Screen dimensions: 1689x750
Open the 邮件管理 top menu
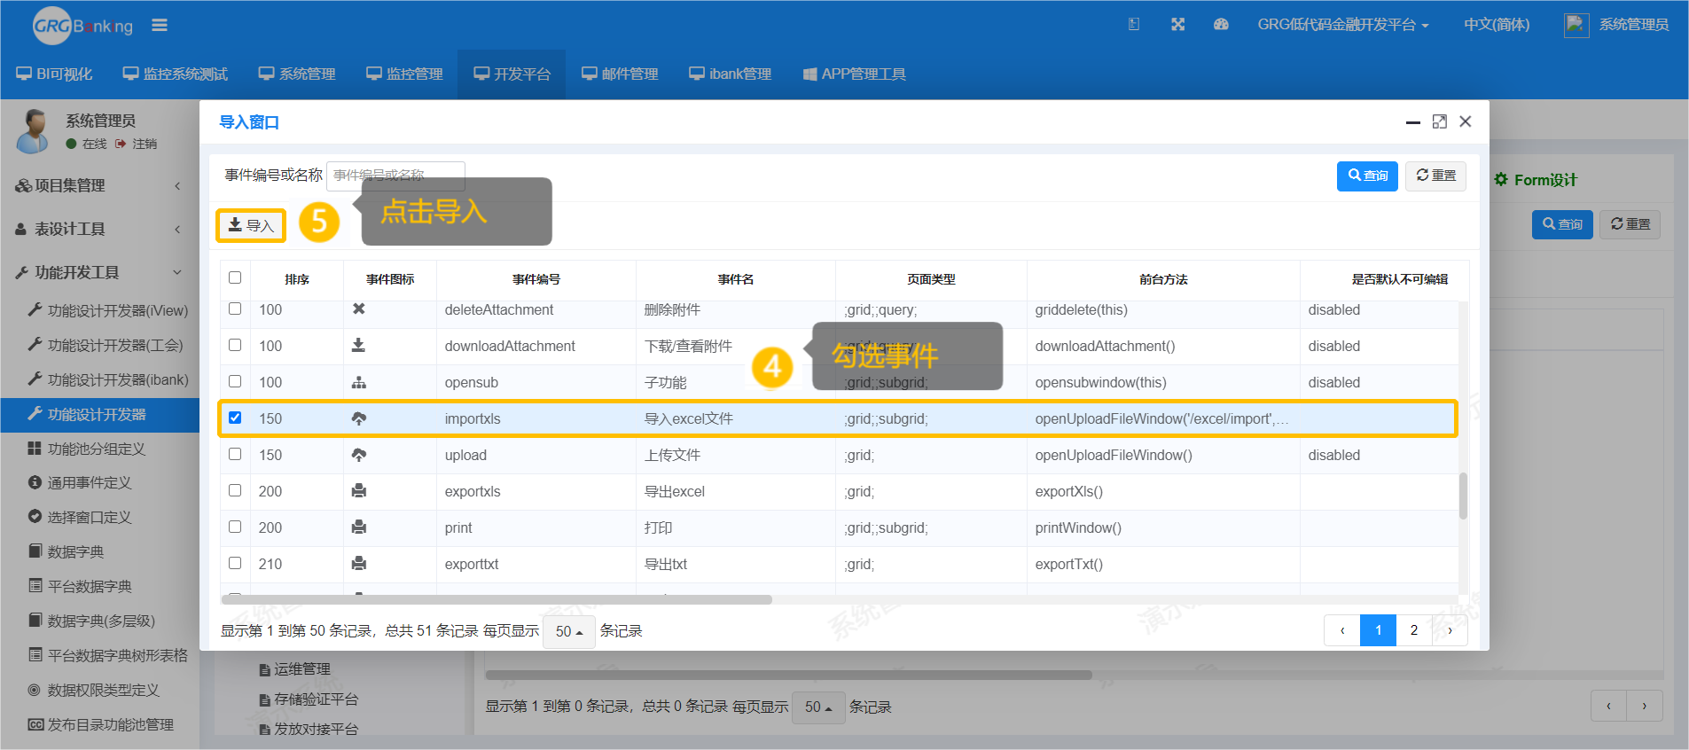click(x=620, y=74)
